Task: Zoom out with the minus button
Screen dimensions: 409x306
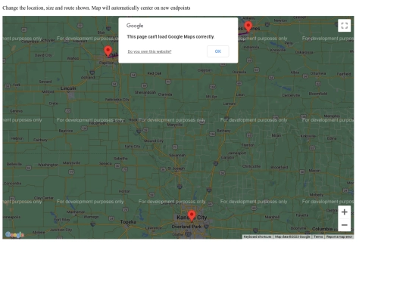Action: click(344, 225)
